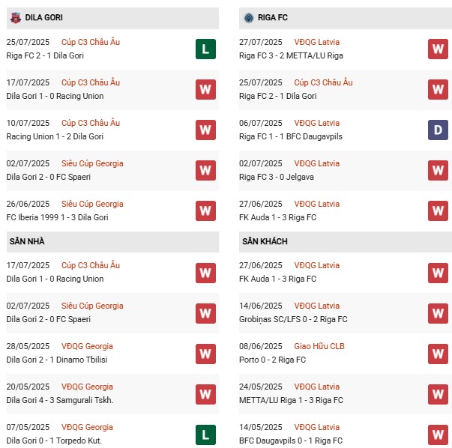Select the SÂN KHÁCH section header
This screenshot has height=448, width=452.
[x=265, y=241]
